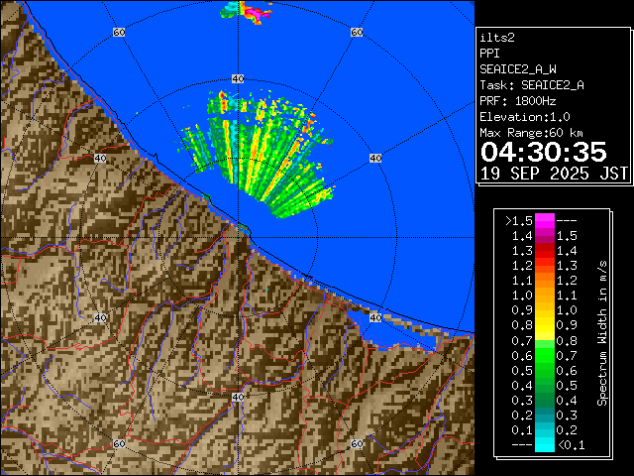Click the yellow 0.8 legend color band
634x476 pixels.
[x=544, y=325]
